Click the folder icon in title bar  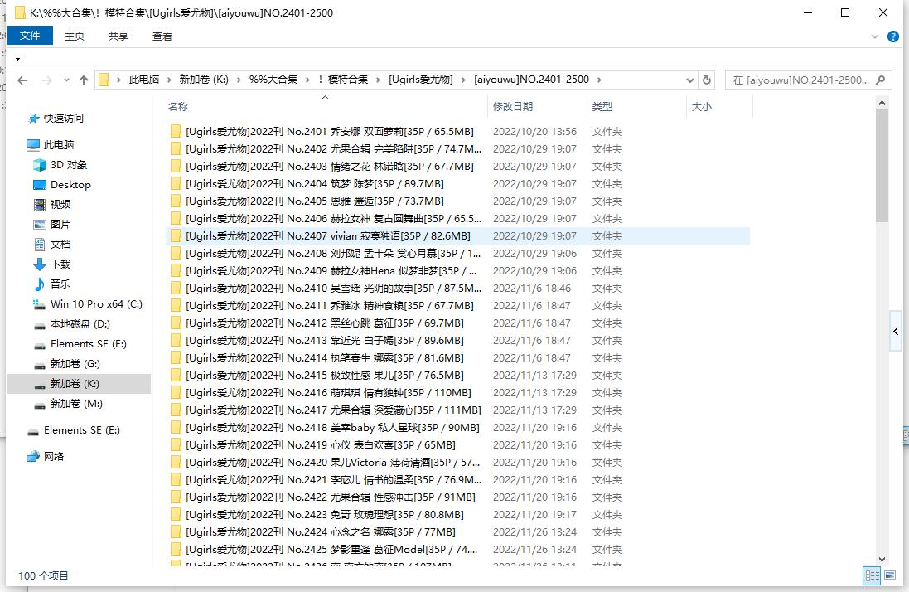[x=20, y=12]
